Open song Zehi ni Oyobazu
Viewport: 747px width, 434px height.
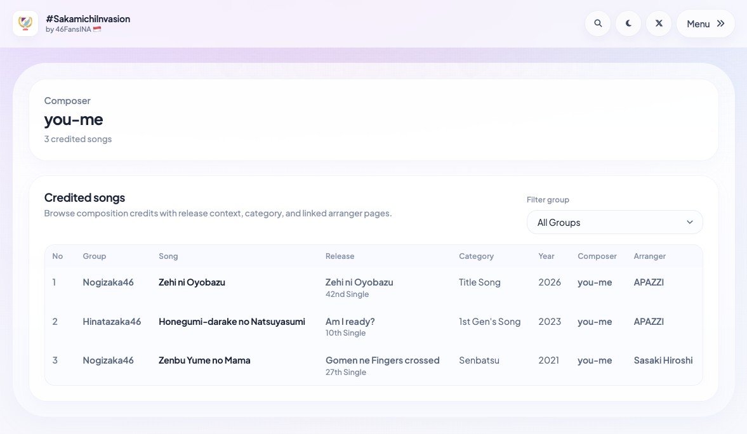192,282
